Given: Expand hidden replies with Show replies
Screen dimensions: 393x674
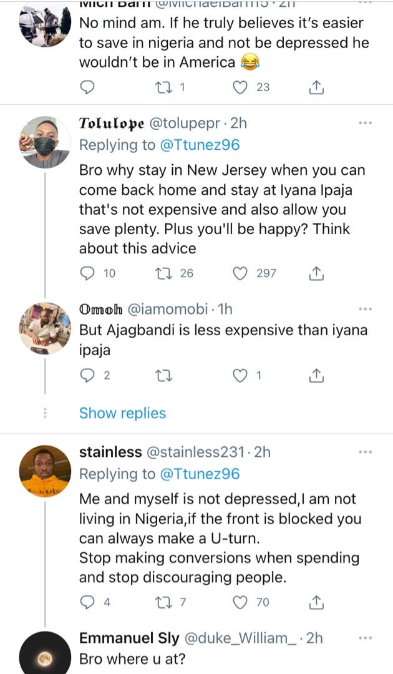Looking at the screenshot, I should [122, 413].
